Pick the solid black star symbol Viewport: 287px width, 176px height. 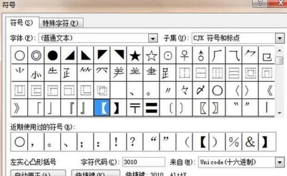[x=135, y=55]
